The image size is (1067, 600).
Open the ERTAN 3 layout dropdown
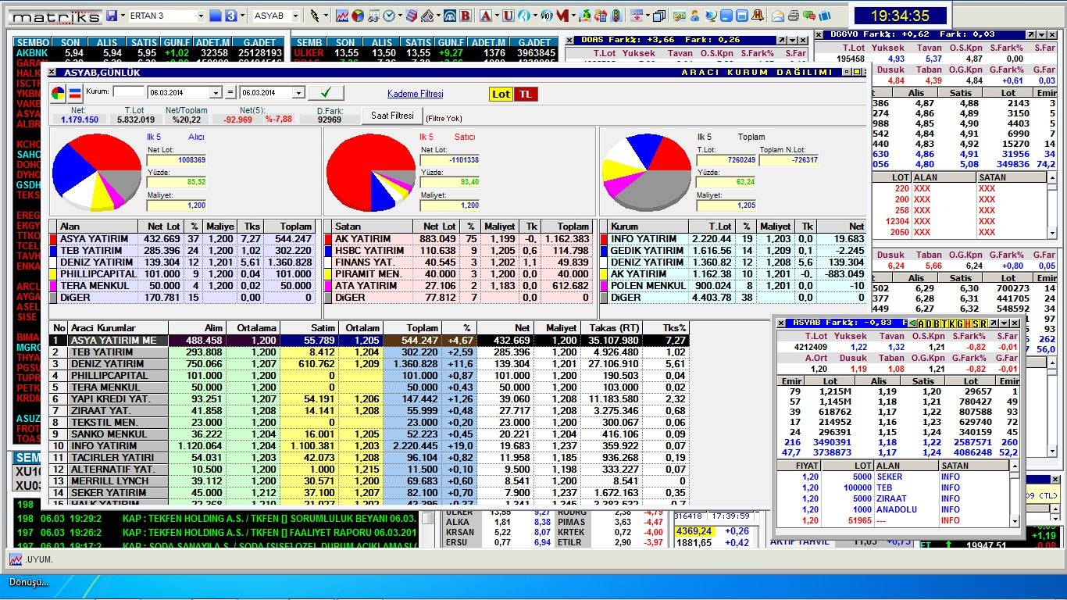click(x=200, y=16)
